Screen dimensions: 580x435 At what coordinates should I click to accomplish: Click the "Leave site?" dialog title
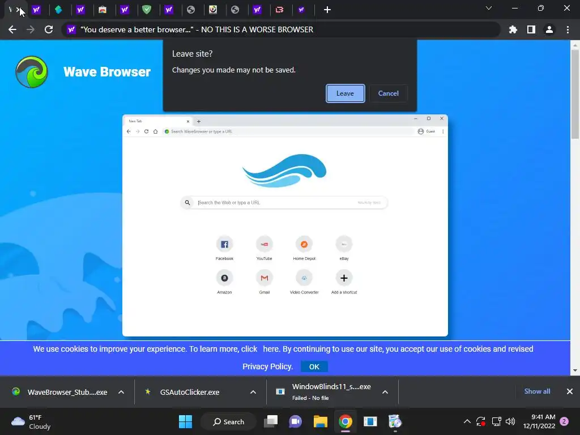[x=193, y=54]
